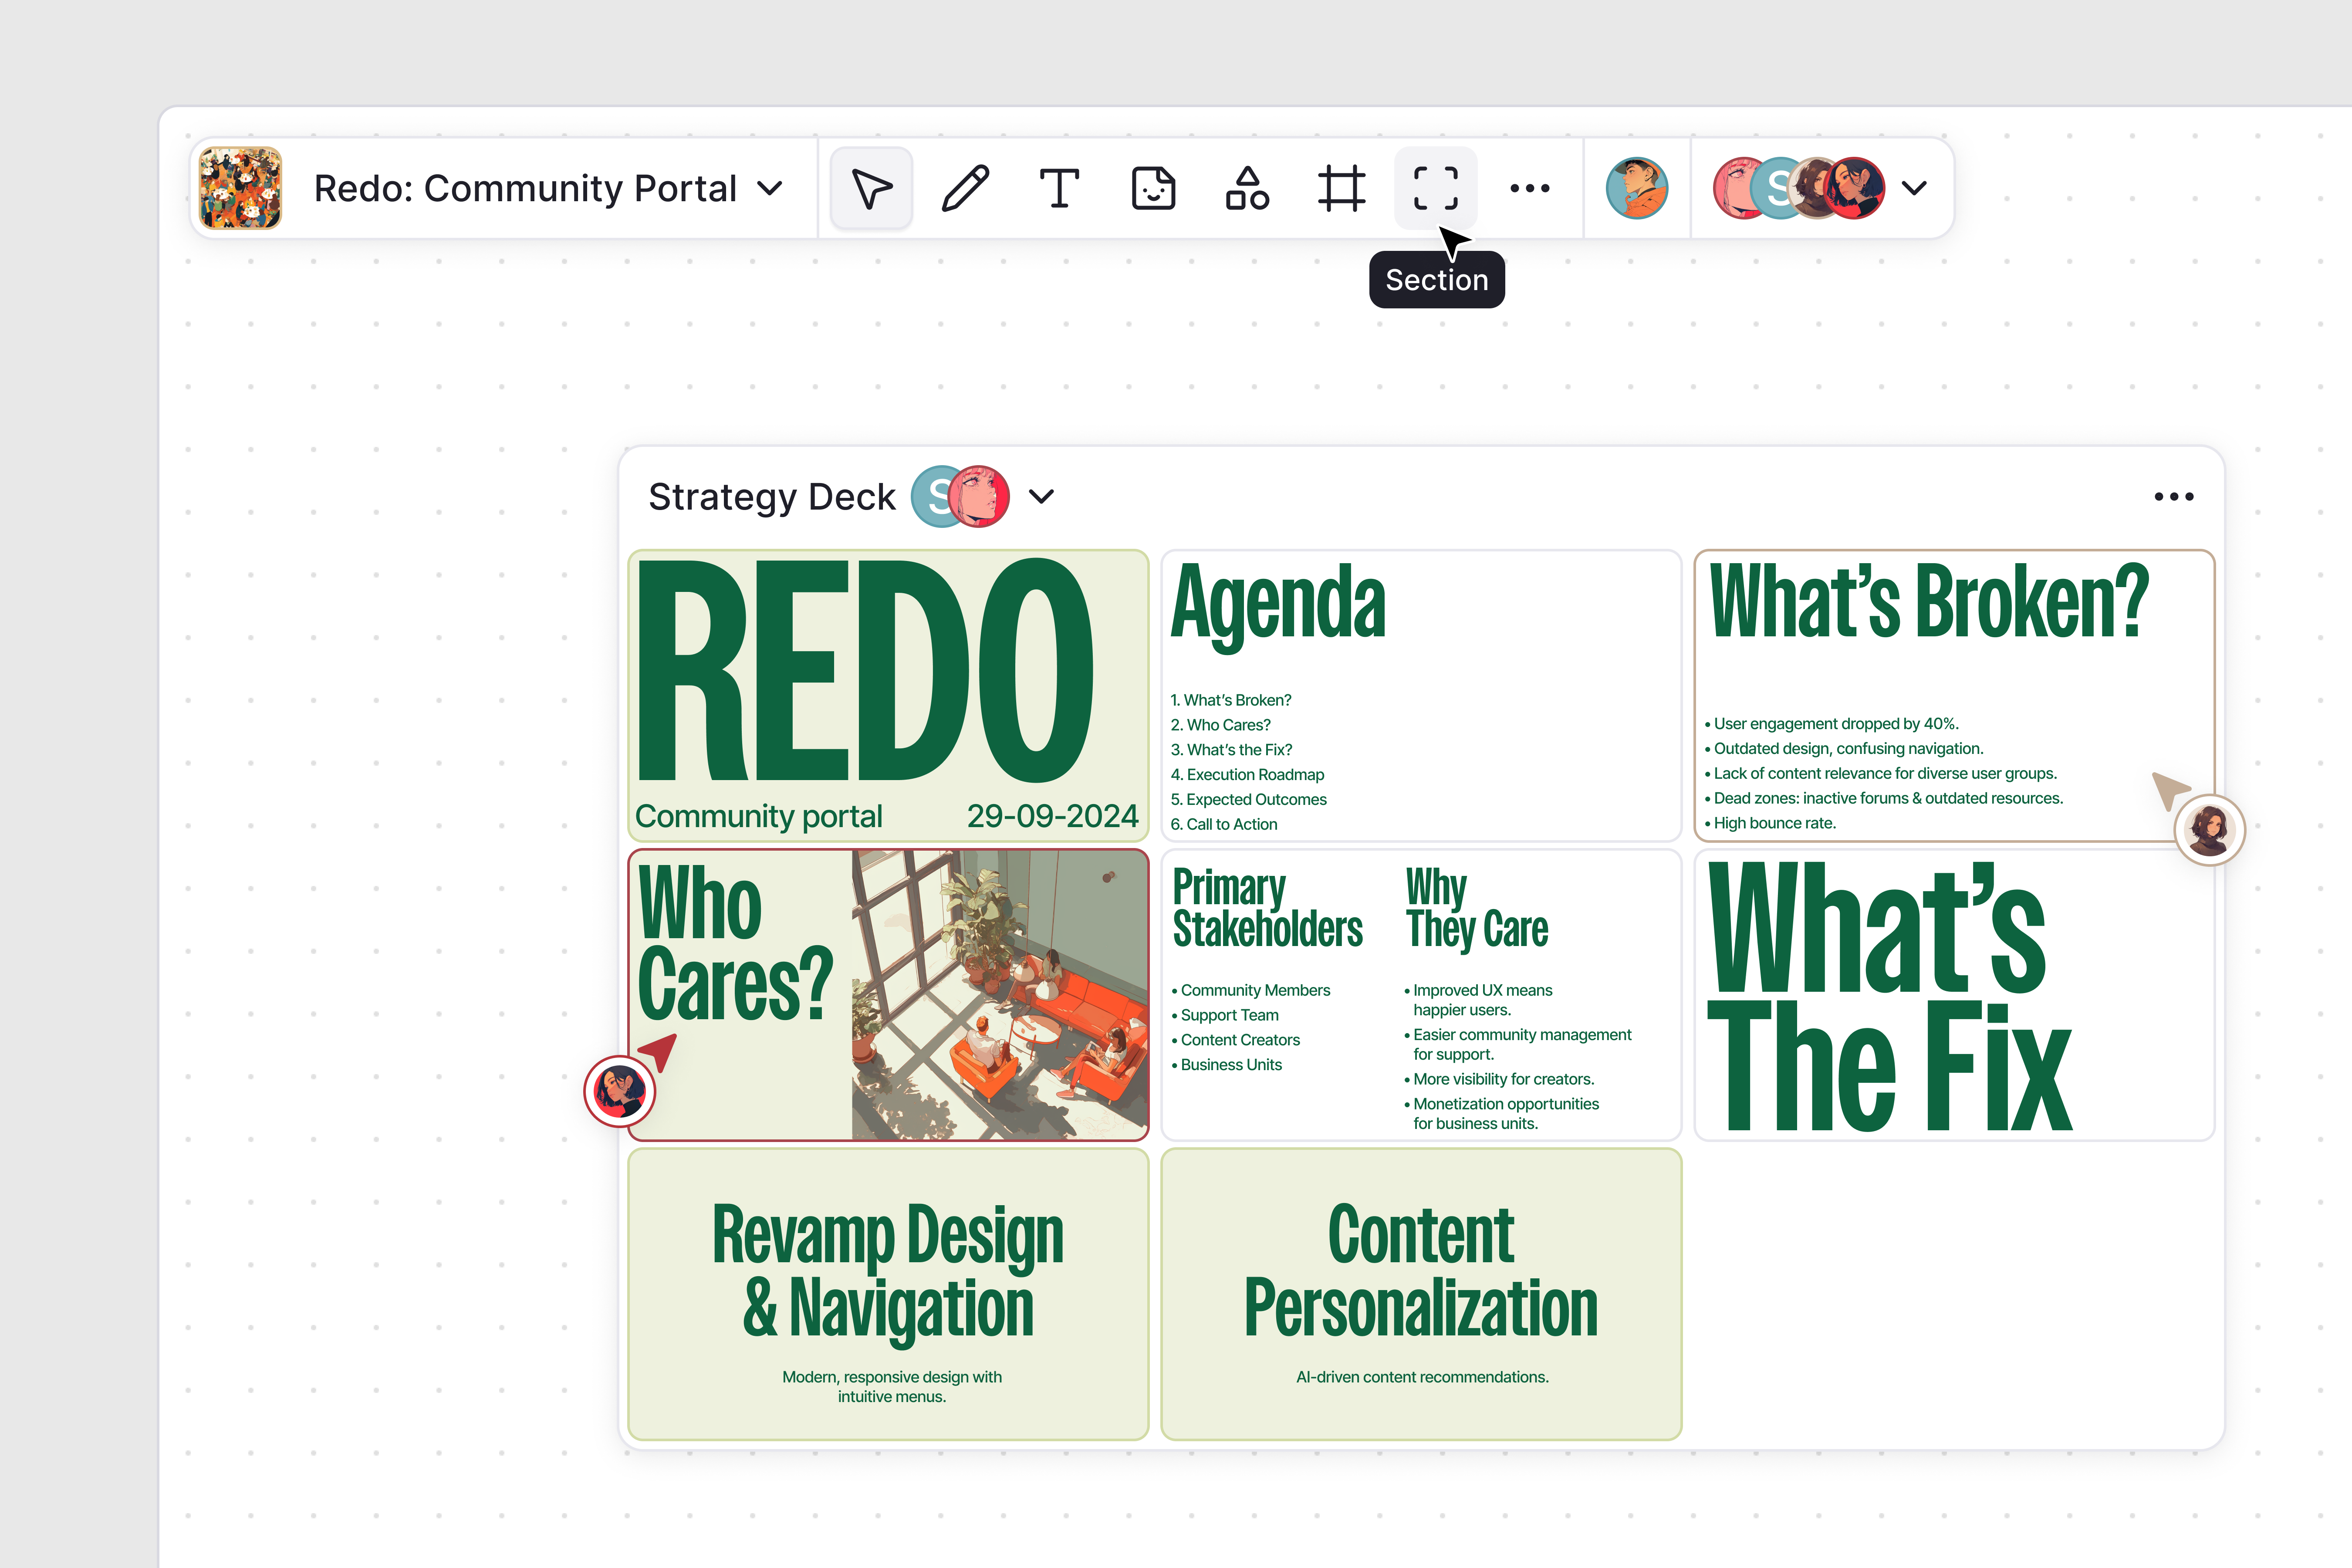Click the Strategy Deck section title
Screen dimensions: 2352x1568
pyautogui.click(x=771, y=497)
